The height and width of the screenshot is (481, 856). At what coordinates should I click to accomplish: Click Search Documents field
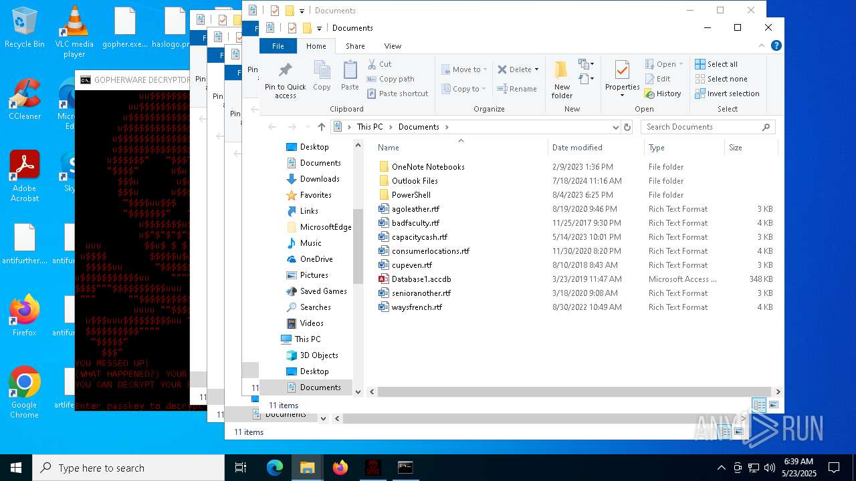pyautogui.click(x=709, y=127)
